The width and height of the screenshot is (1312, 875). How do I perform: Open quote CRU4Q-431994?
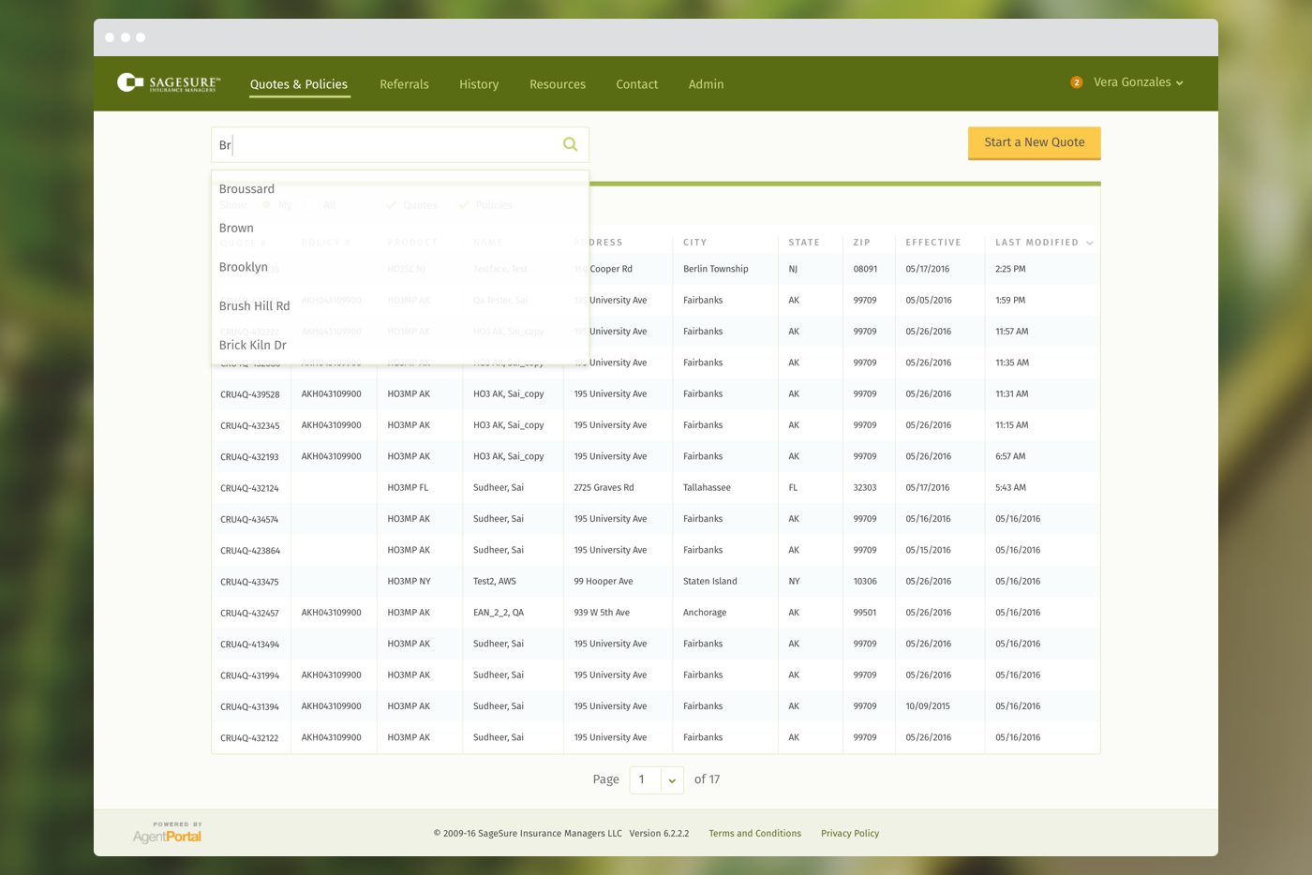[250, 675]
